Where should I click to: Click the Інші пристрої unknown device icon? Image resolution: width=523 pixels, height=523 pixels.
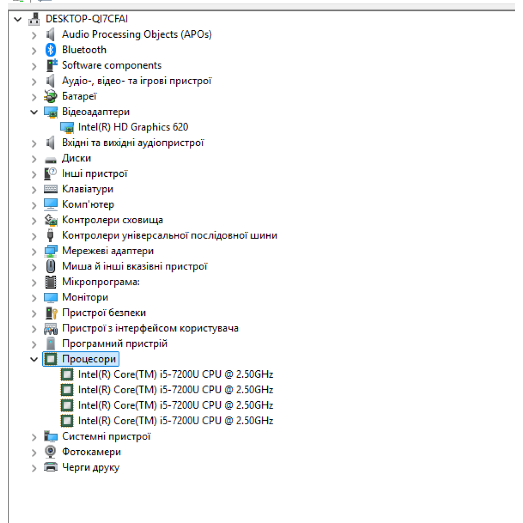pos(50,174)
